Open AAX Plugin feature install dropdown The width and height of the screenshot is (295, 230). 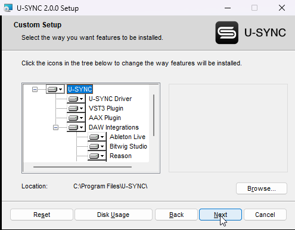[x=76, y=118]
